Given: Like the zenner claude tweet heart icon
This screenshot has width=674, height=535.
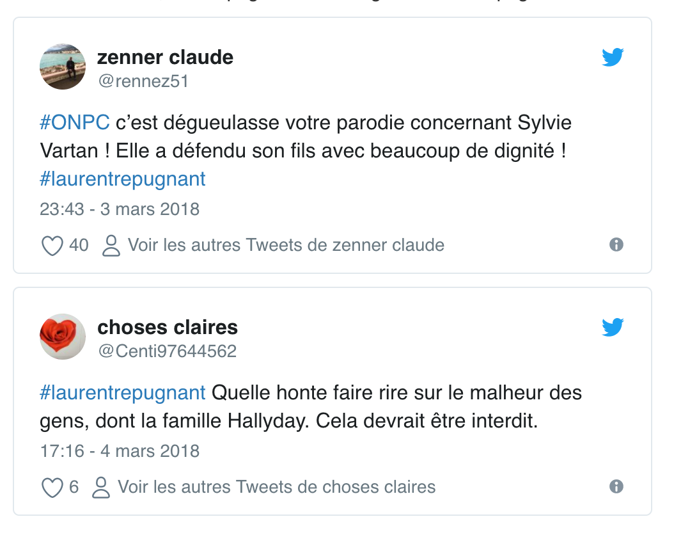Looking at the screenshot, I should pyautogui.click(x=52, y=246).
